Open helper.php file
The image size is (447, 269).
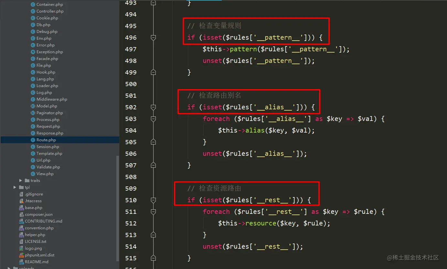pyautogui.click(x=35, y=235)
